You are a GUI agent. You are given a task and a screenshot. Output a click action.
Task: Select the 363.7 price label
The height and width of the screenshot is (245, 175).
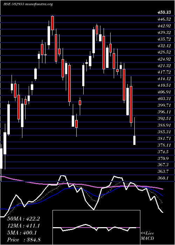point(163,171)
